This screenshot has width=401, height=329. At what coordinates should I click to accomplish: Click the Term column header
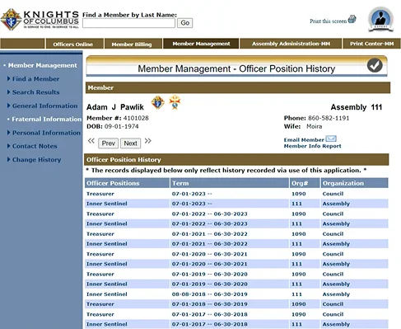(230, 183)
